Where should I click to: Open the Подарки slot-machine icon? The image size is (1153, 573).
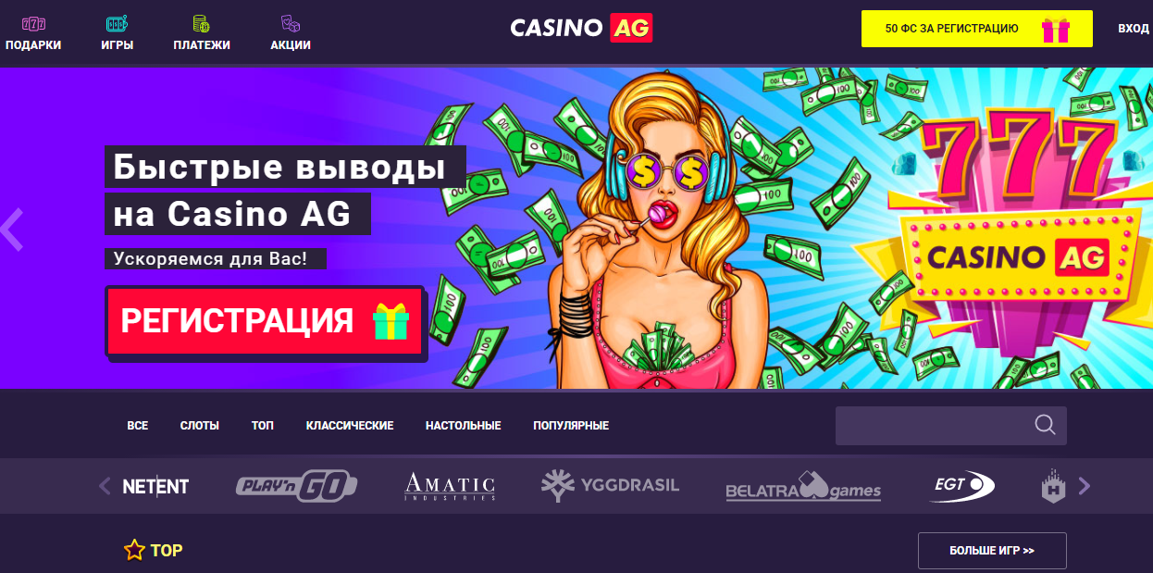tap(33, 23)
